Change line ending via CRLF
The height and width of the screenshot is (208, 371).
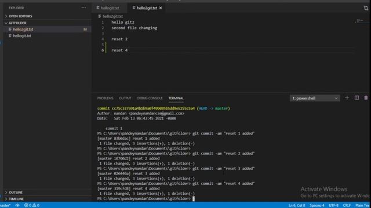coord(347,206)
